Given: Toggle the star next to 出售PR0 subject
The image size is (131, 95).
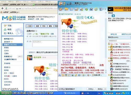Looking at the screenshot, I should pos(36,31).
